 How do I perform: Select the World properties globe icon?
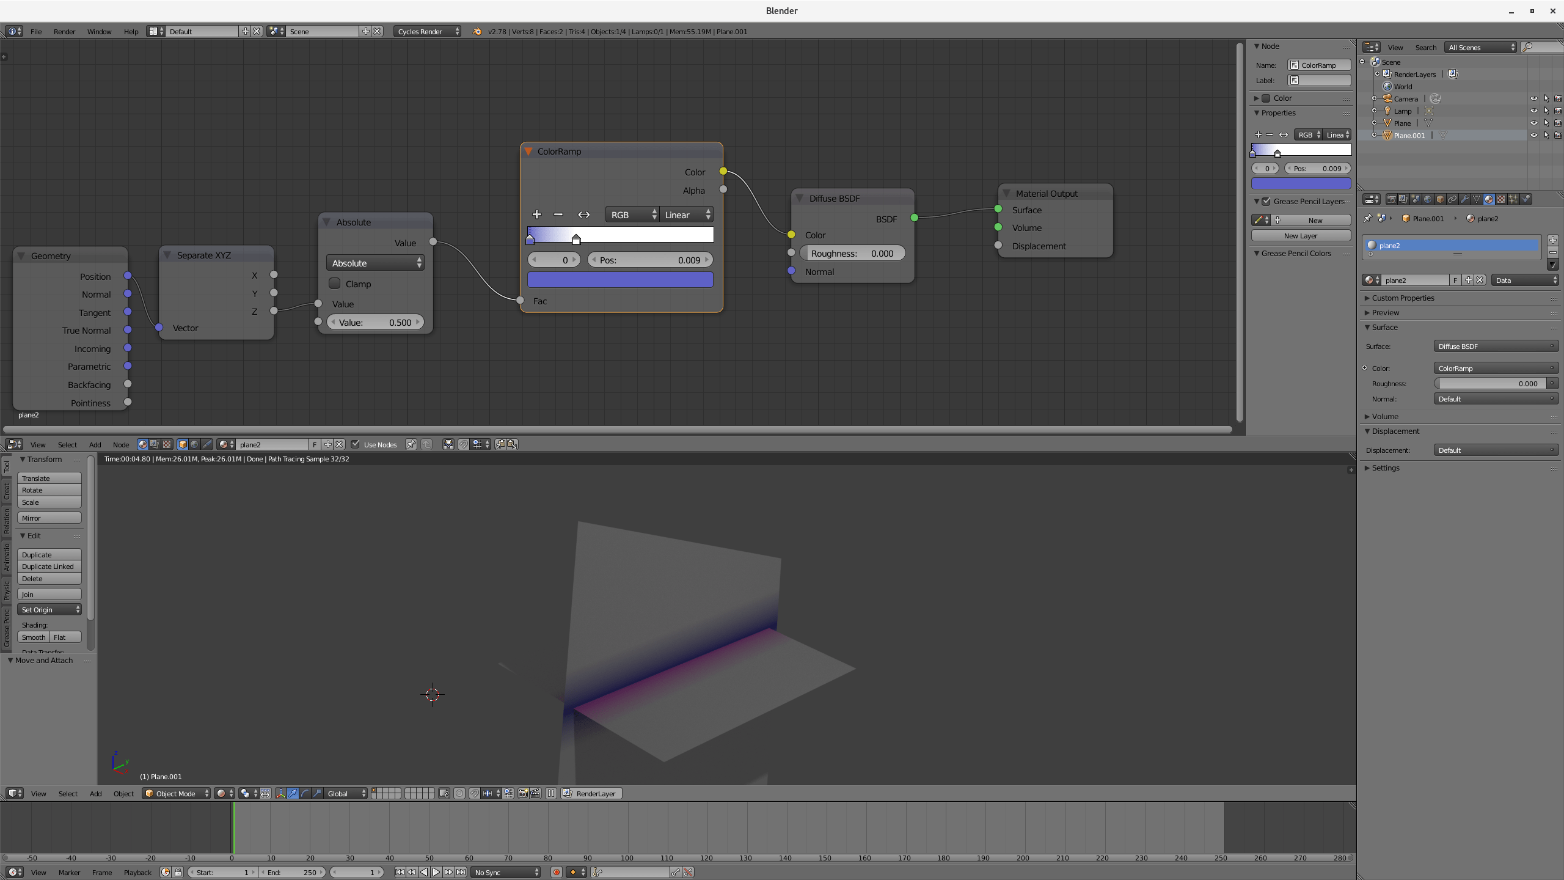[x=1428, y=199]
